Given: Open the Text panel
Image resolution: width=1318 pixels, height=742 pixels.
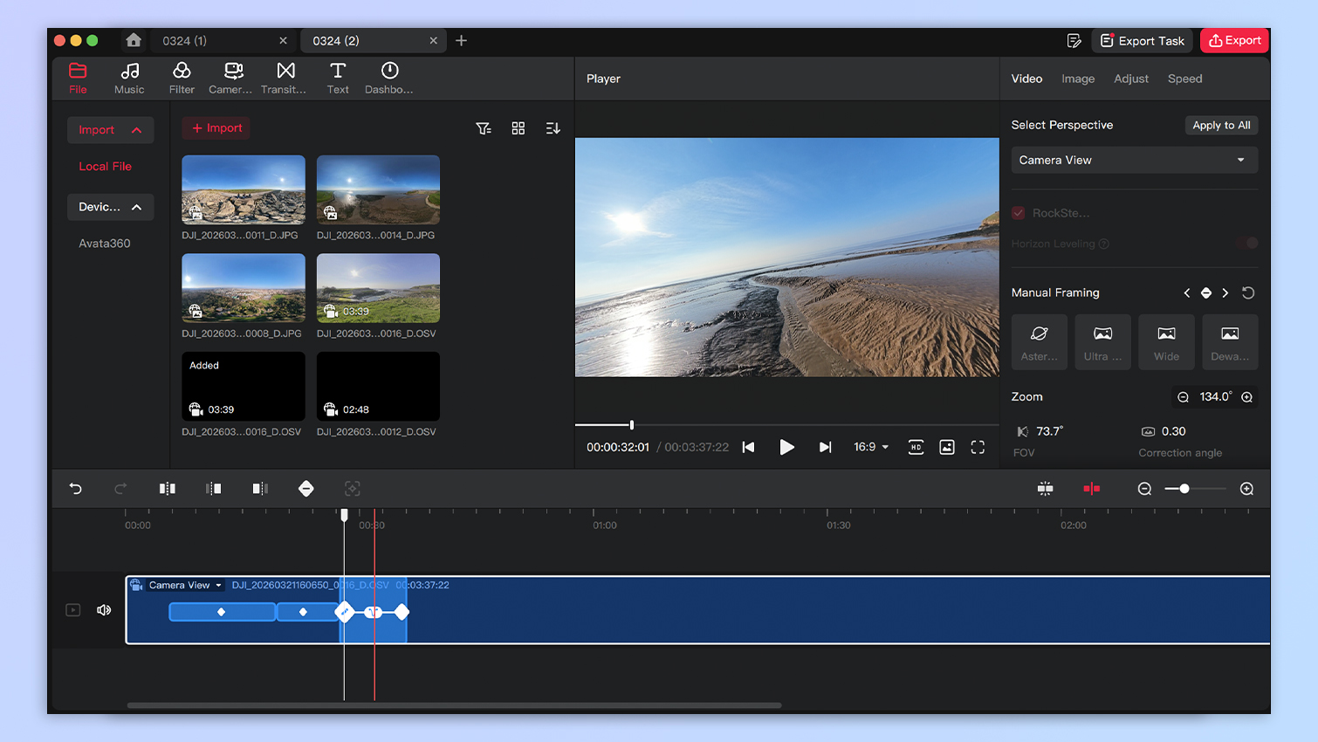Looking at the screenshot, I should click(338, 78).
